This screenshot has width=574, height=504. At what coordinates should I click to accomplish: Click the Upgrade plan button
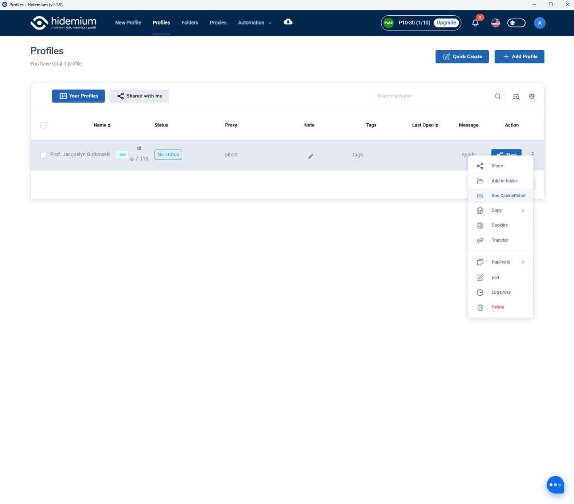point(446,23)
